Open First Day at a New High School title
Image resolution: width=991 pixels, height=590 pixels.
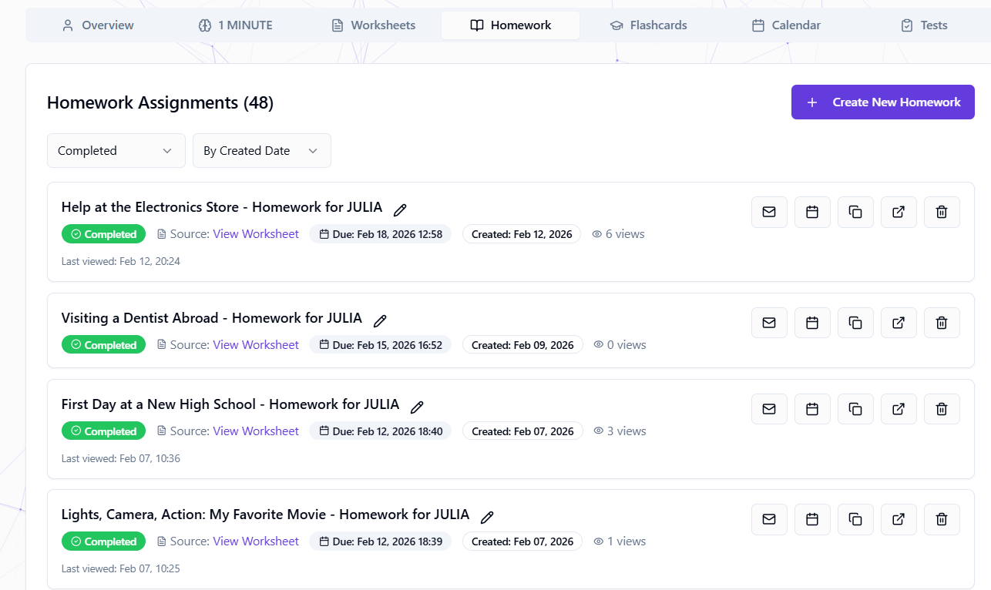[230, 404]
